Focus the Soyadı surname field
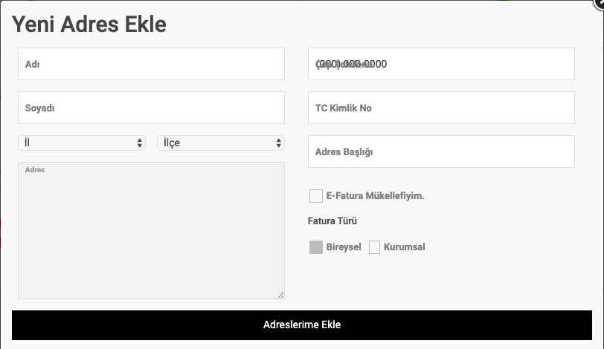604x349 pixels. pos(152,108)
